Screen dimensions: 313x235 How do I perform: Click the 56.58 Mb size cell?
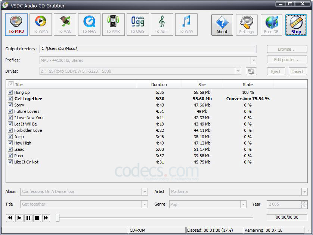coord(202,92)
